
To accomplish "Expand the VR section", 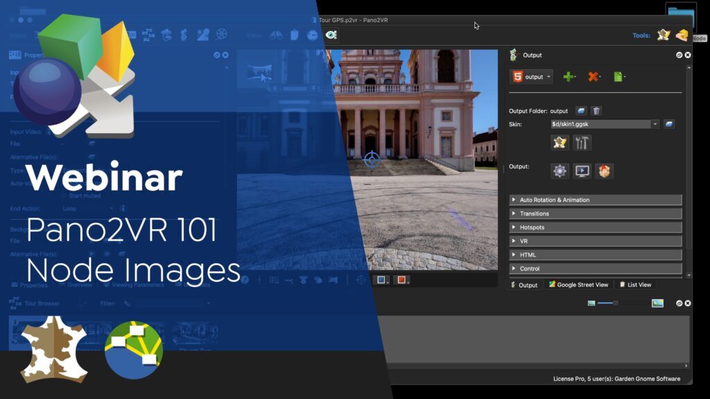I will click(596, 241).
